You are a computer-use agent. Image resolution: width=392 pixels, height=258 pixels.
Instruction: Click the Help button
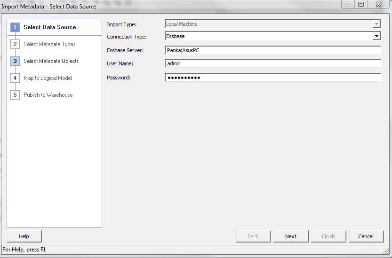click(24, 236)
